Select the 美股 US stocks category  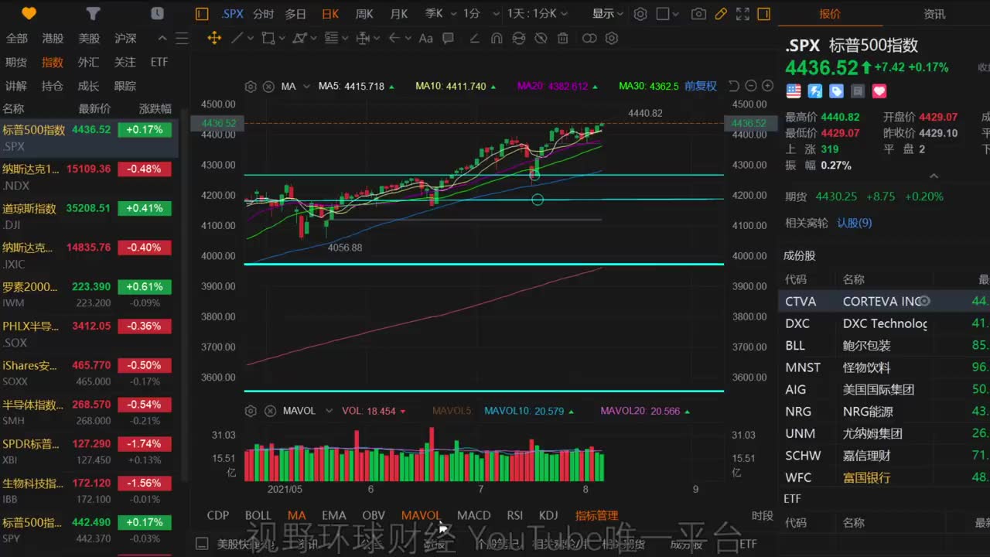click(89, 39)
